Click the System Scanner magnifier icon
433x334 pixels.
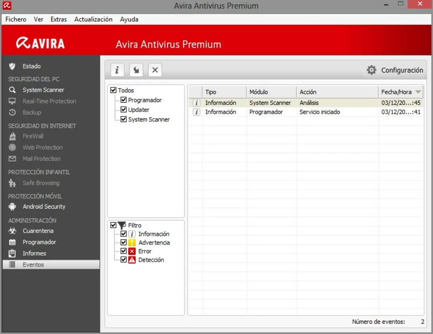12,90
